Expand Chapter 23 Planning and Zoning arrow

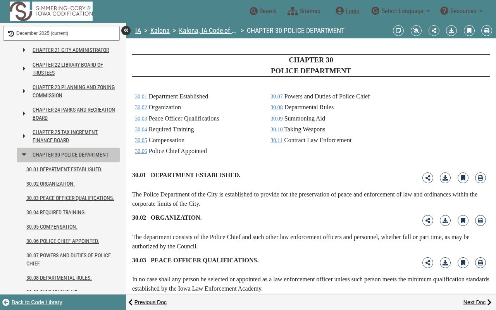(x=24, y=91)
